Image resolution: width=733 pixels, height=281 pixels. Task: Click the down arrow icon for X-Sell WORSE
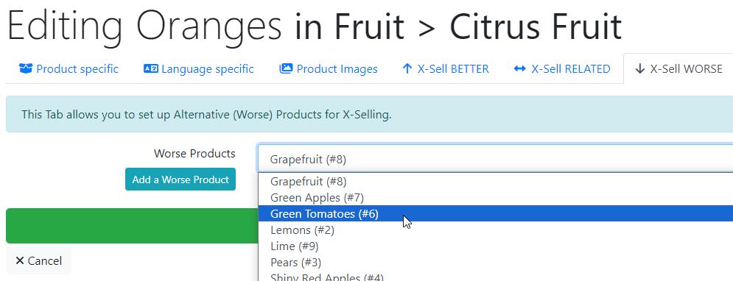tap(639, 69)
